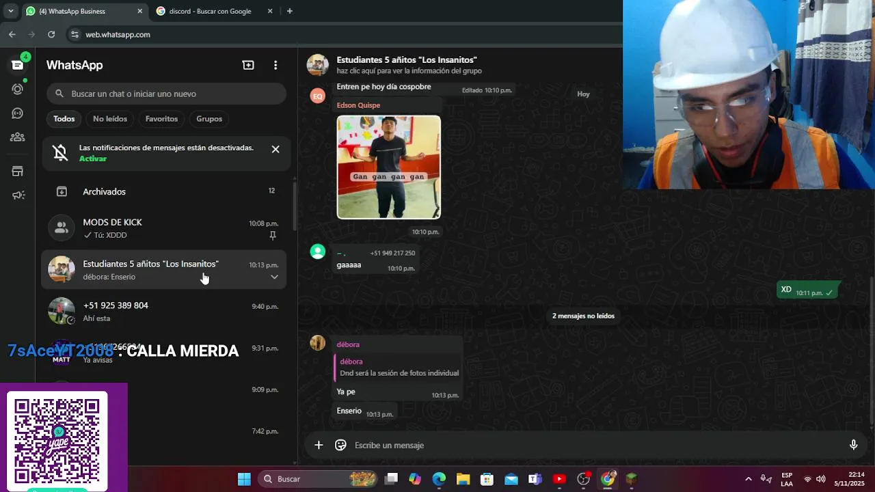Click sender name Edson Quispe
Image resolution: width=875 pixels, height=492 pixels.
(358, 105)
